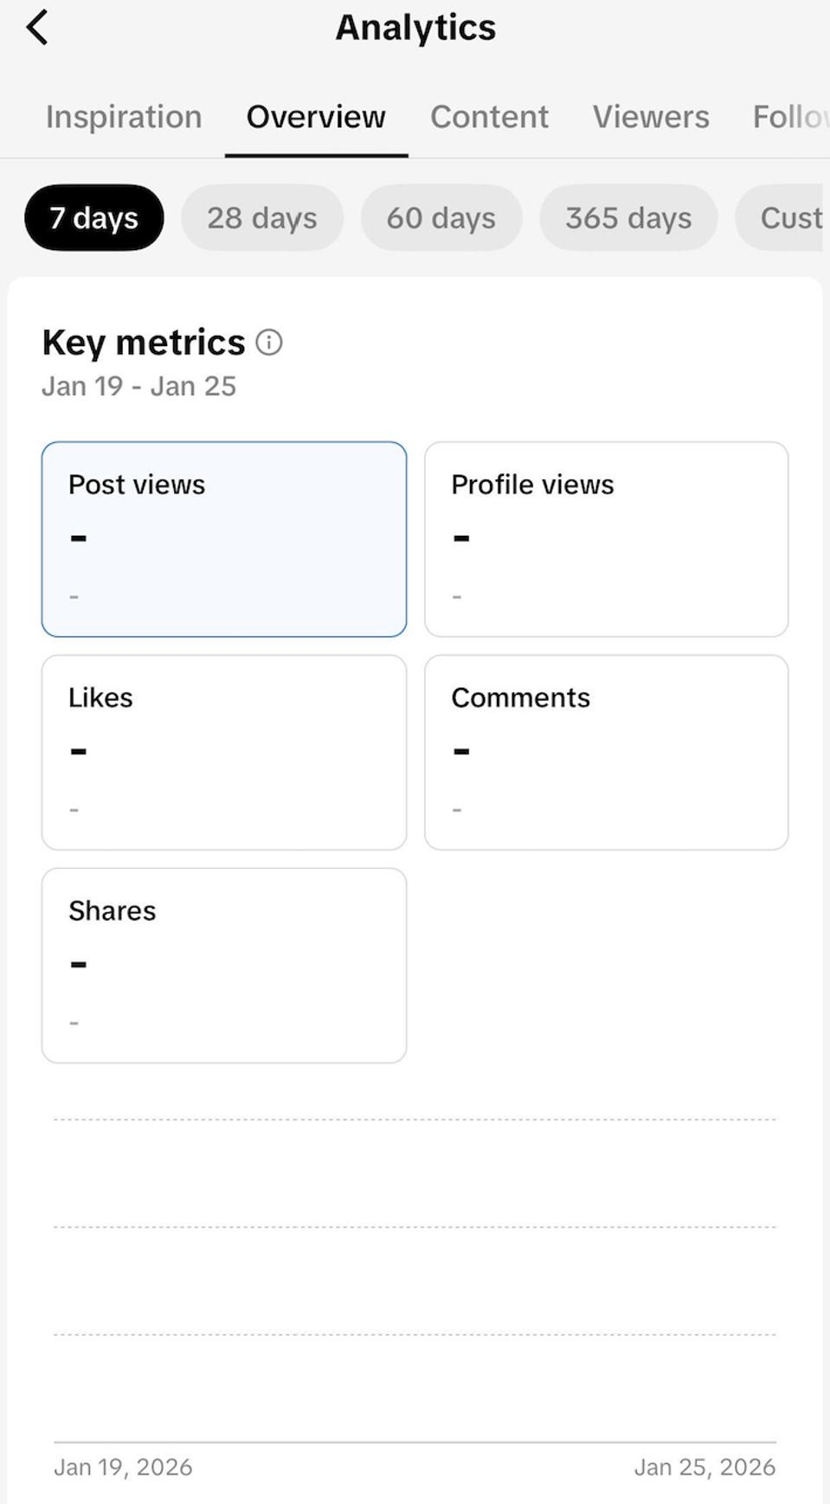Select the Post views metric card
The image size is (830, 1504).
pyautogui.click(x=223, y=539)
